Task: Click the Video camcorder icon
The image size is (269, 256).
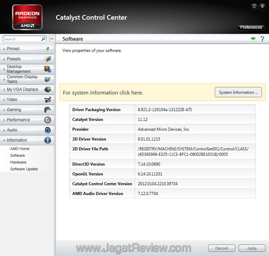Action: pos(48,99)
